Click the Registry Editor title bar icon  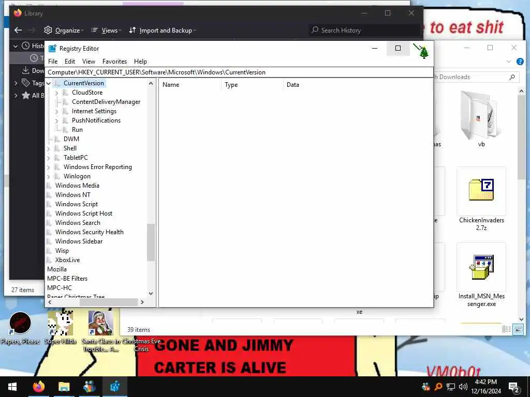[52, 48]
